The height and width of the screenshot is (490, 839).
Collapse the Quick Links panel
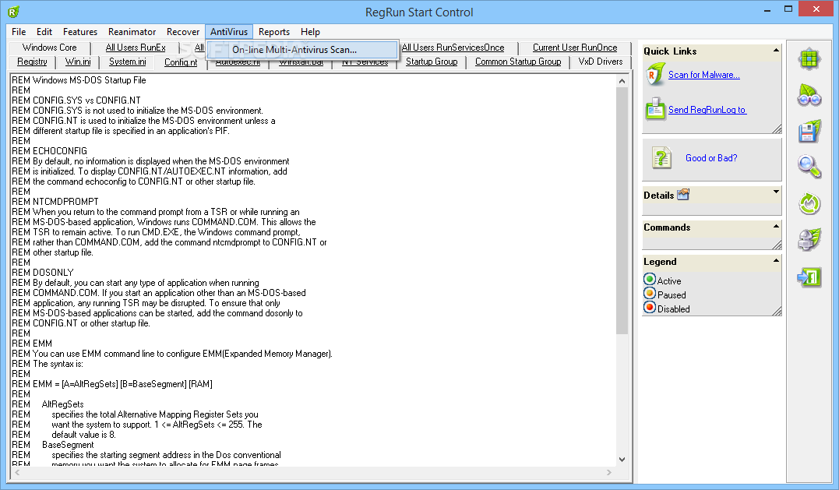tap(776, 51)
